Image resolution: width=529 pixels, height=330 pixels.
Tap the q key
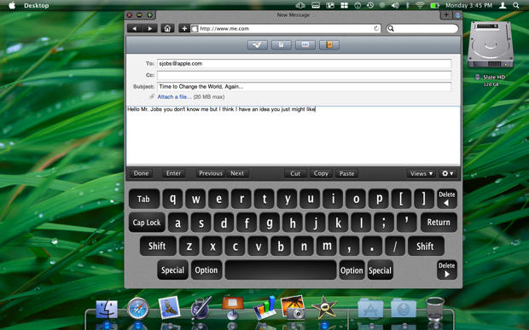click(172, 199)
